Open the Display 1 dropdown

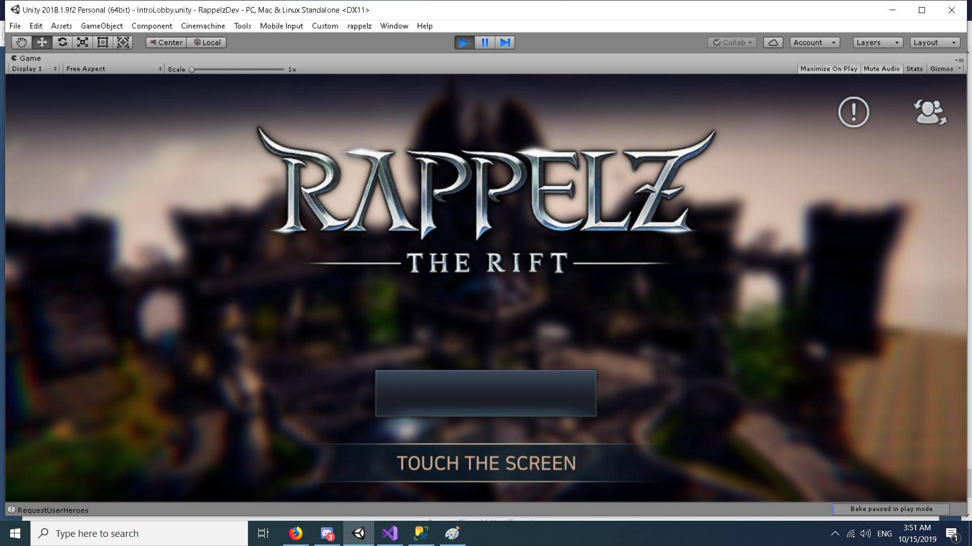point(34,69)
